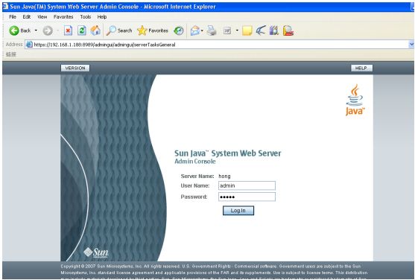Open the View menu
The image size is (415, 280).
[x=42, y=17]
